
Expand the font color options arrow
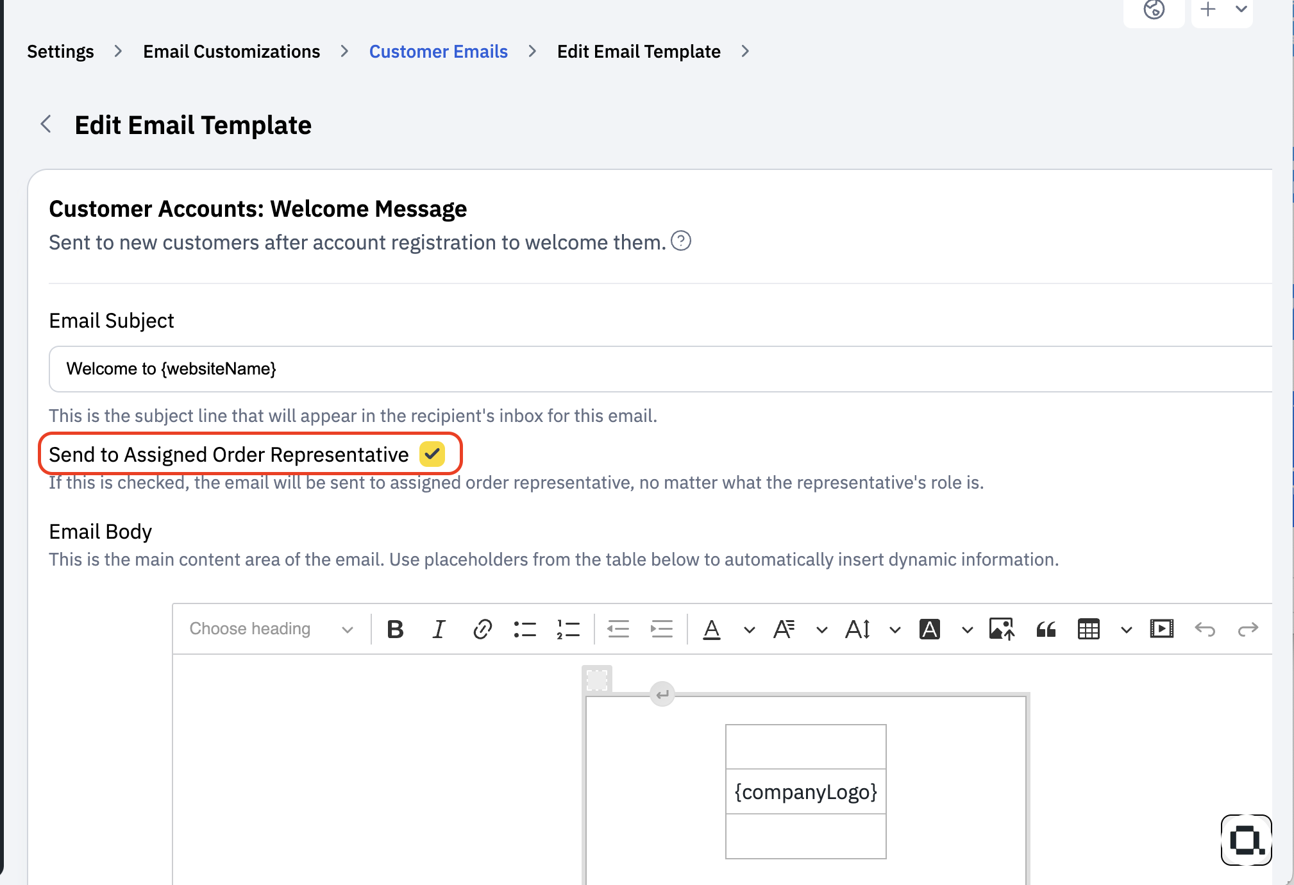tap(749, 630)
